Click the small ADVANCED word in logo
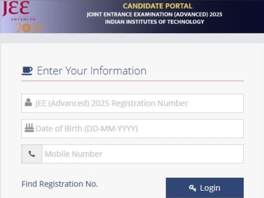The image size is (264, 198). click(x=23, y=19)
